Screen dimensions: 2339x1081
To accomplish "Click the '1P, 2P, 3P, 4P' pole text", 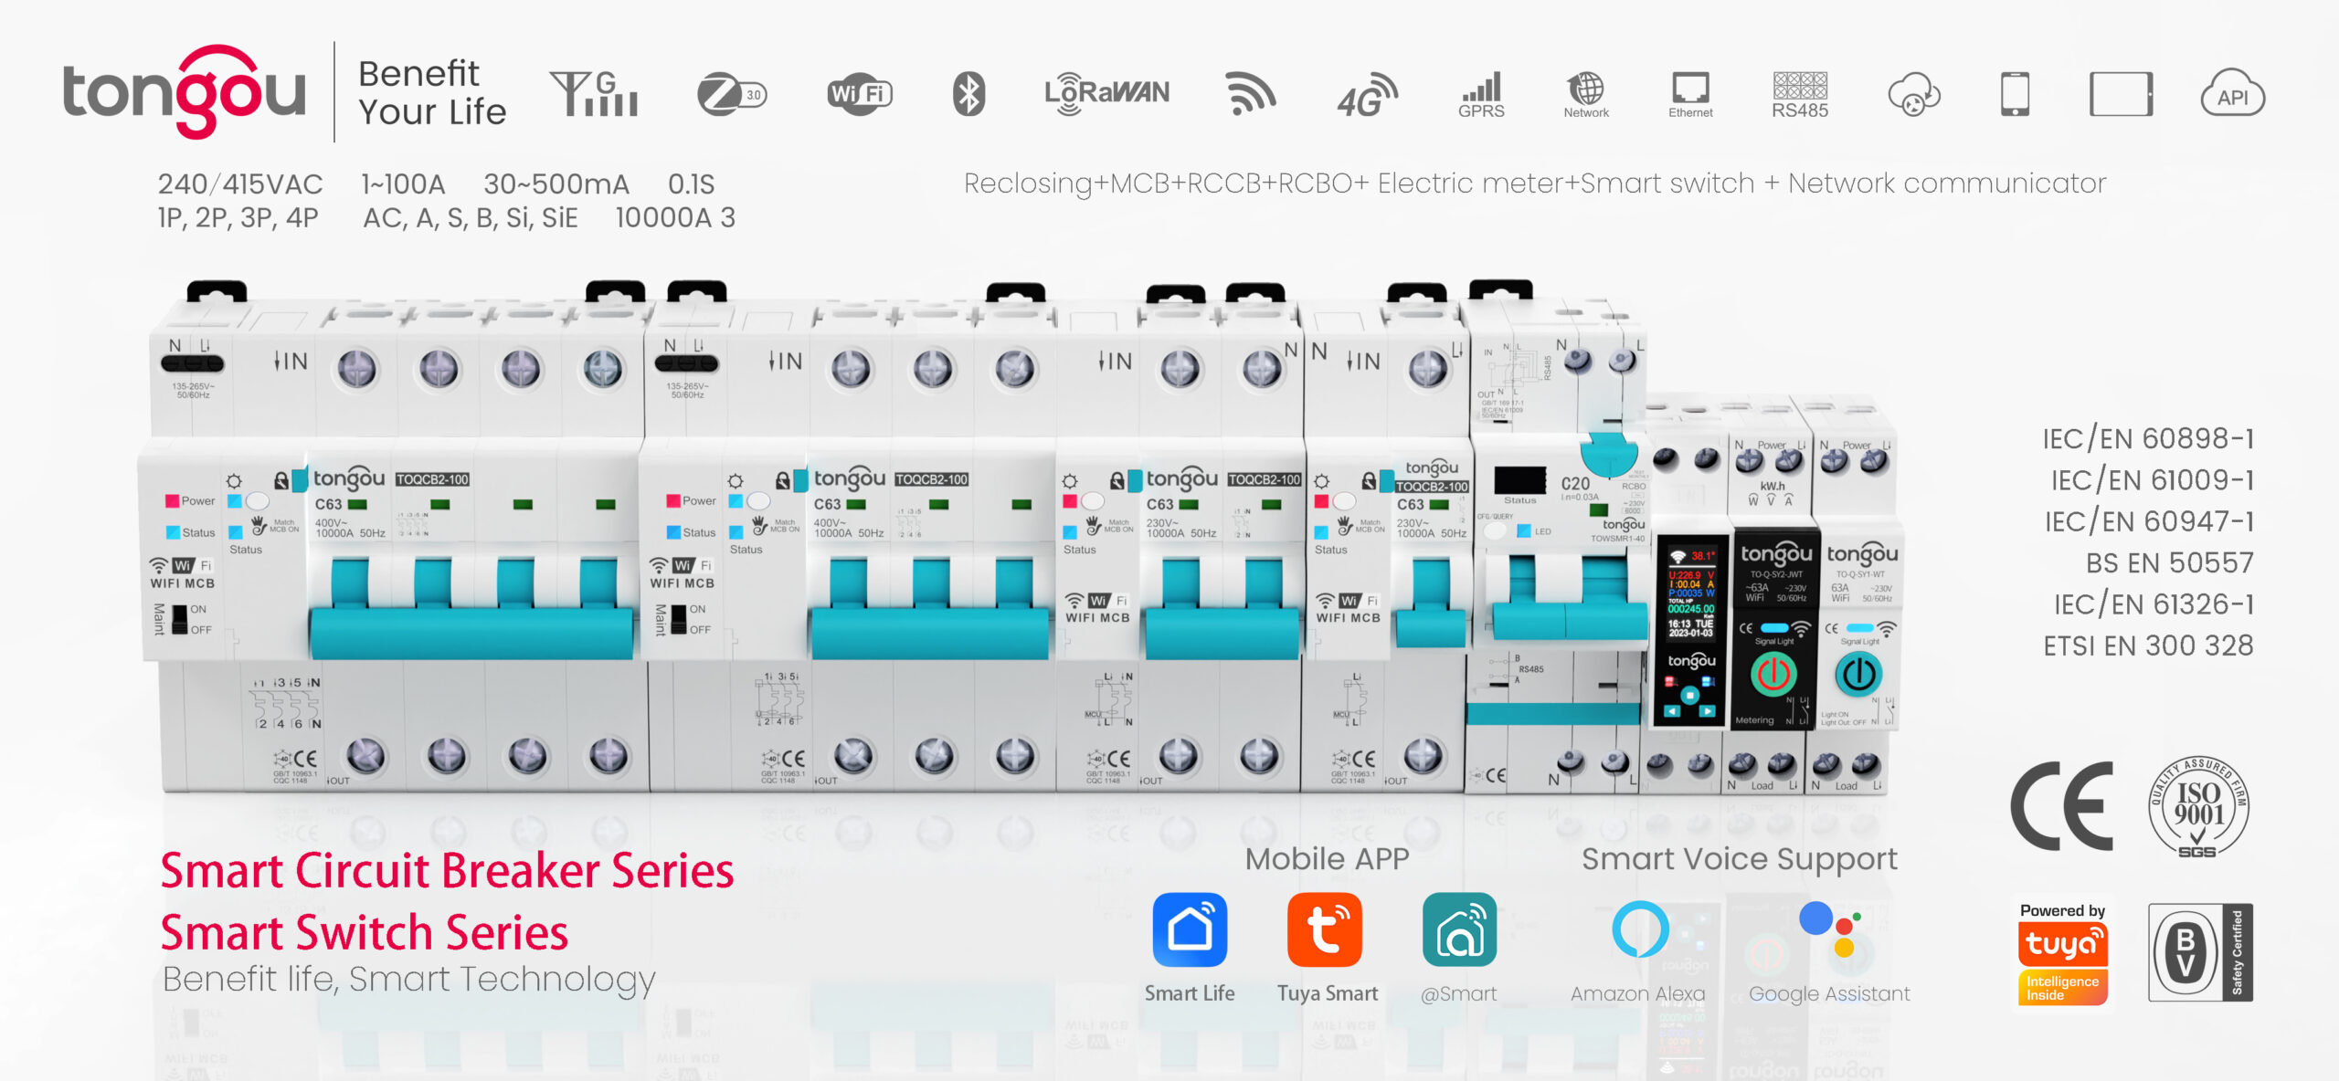I will point(238,219).
